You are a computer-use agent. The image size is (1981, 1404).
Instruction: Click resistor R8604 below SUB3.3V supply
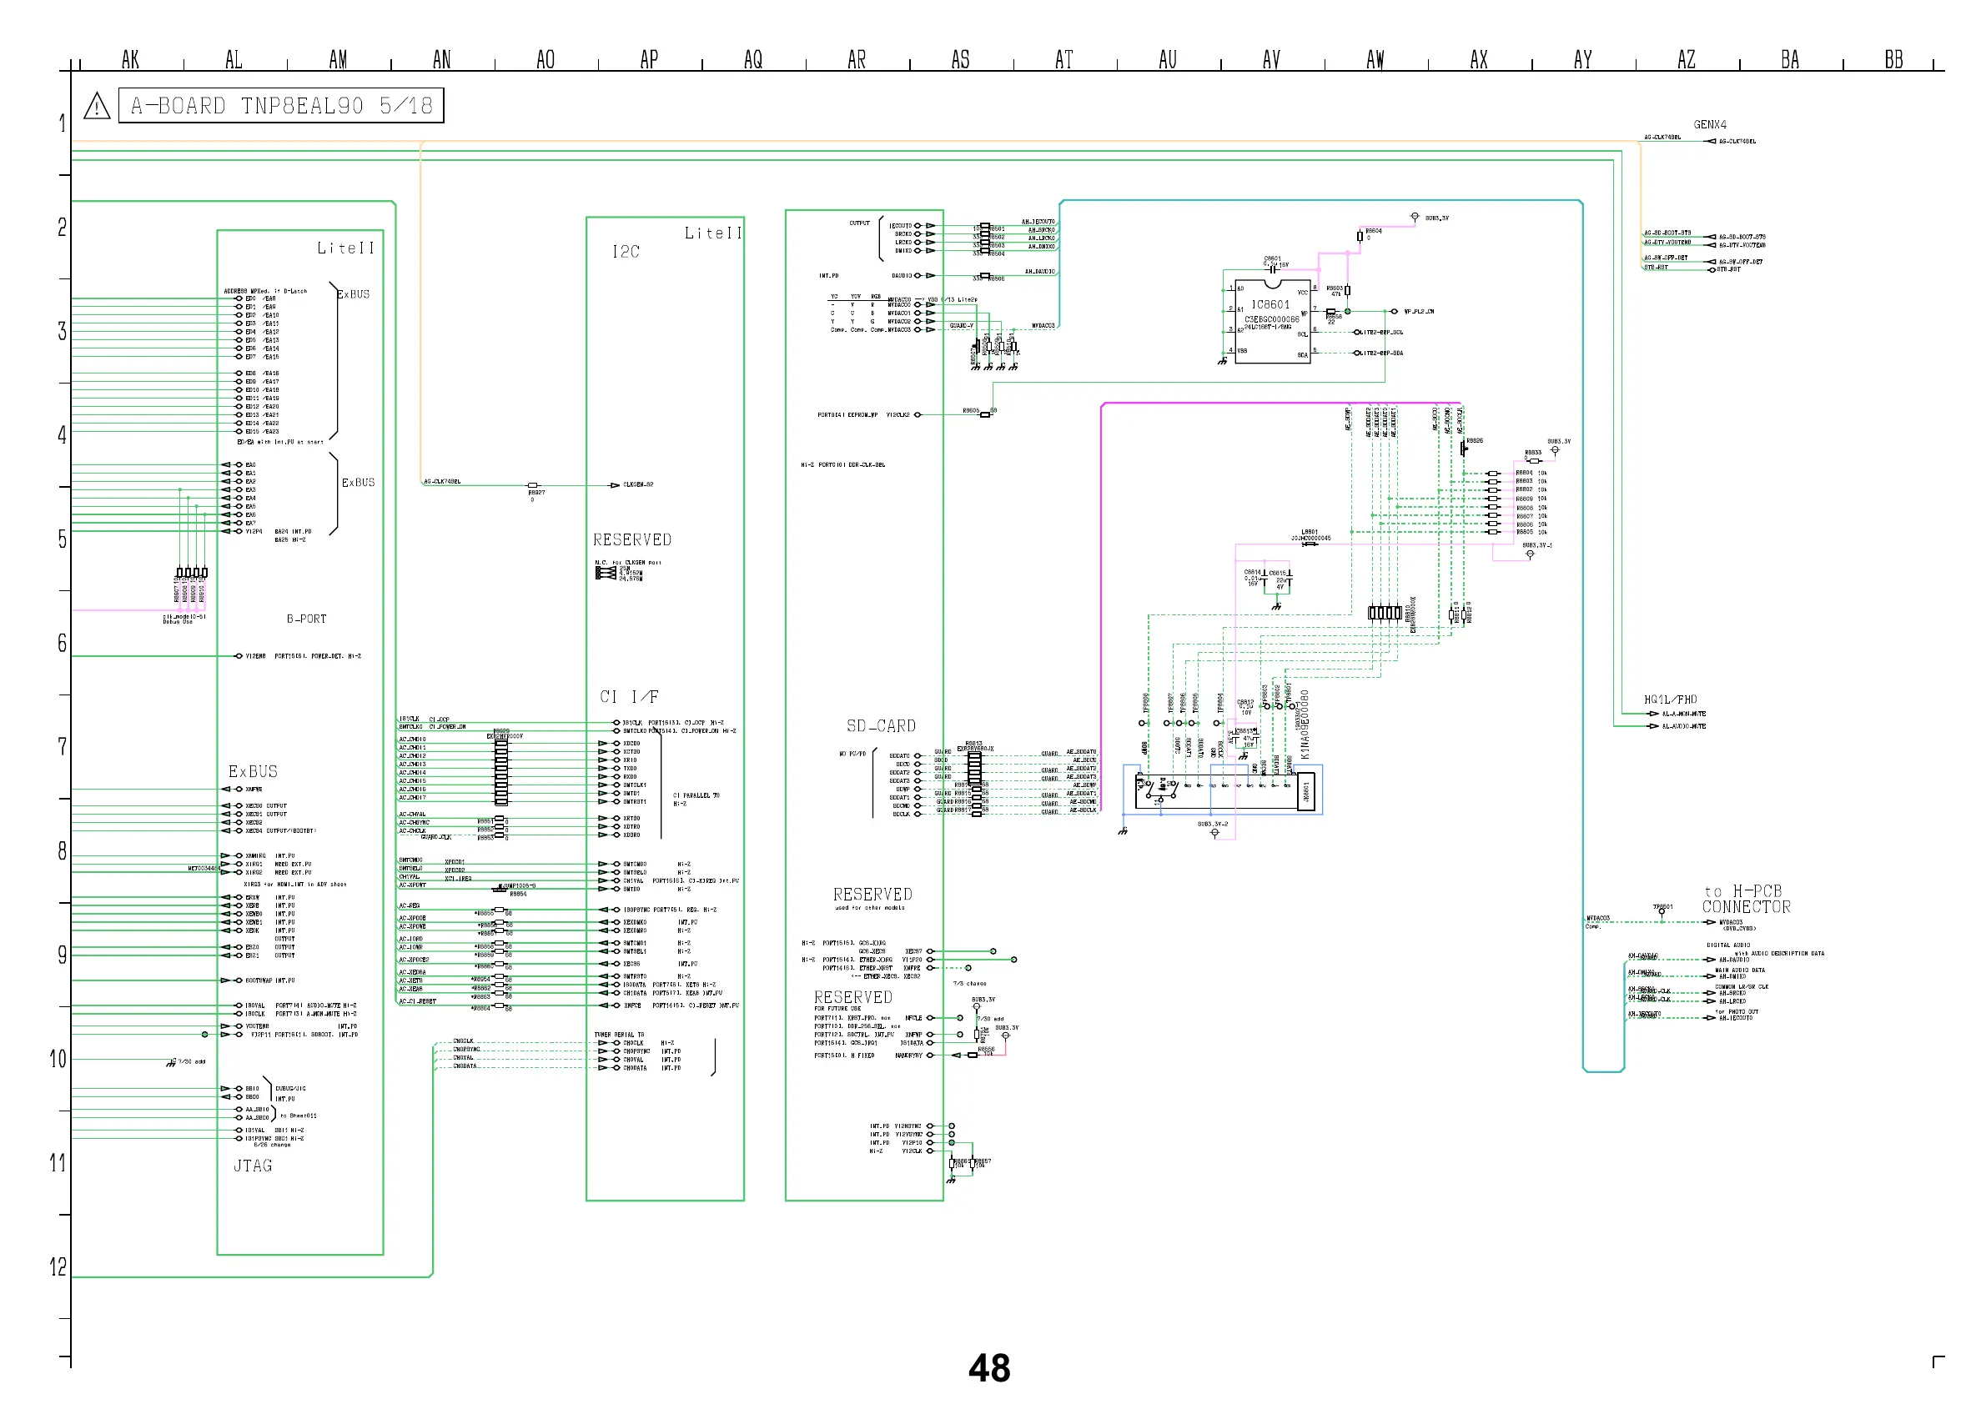tap(1360, 236)
